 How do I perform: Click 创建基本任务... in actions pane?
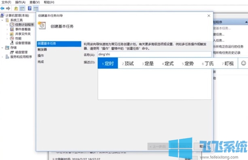[x=222, y=28]
